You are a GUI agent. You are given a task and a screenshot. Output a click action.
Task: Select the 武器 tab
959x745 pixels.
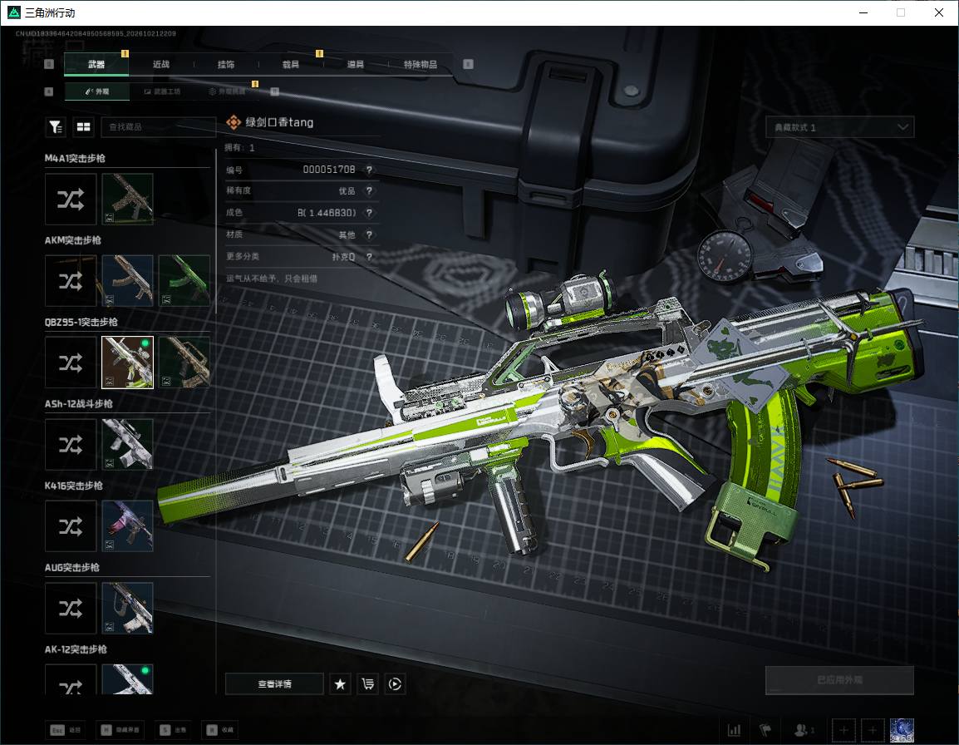[96, 64]
